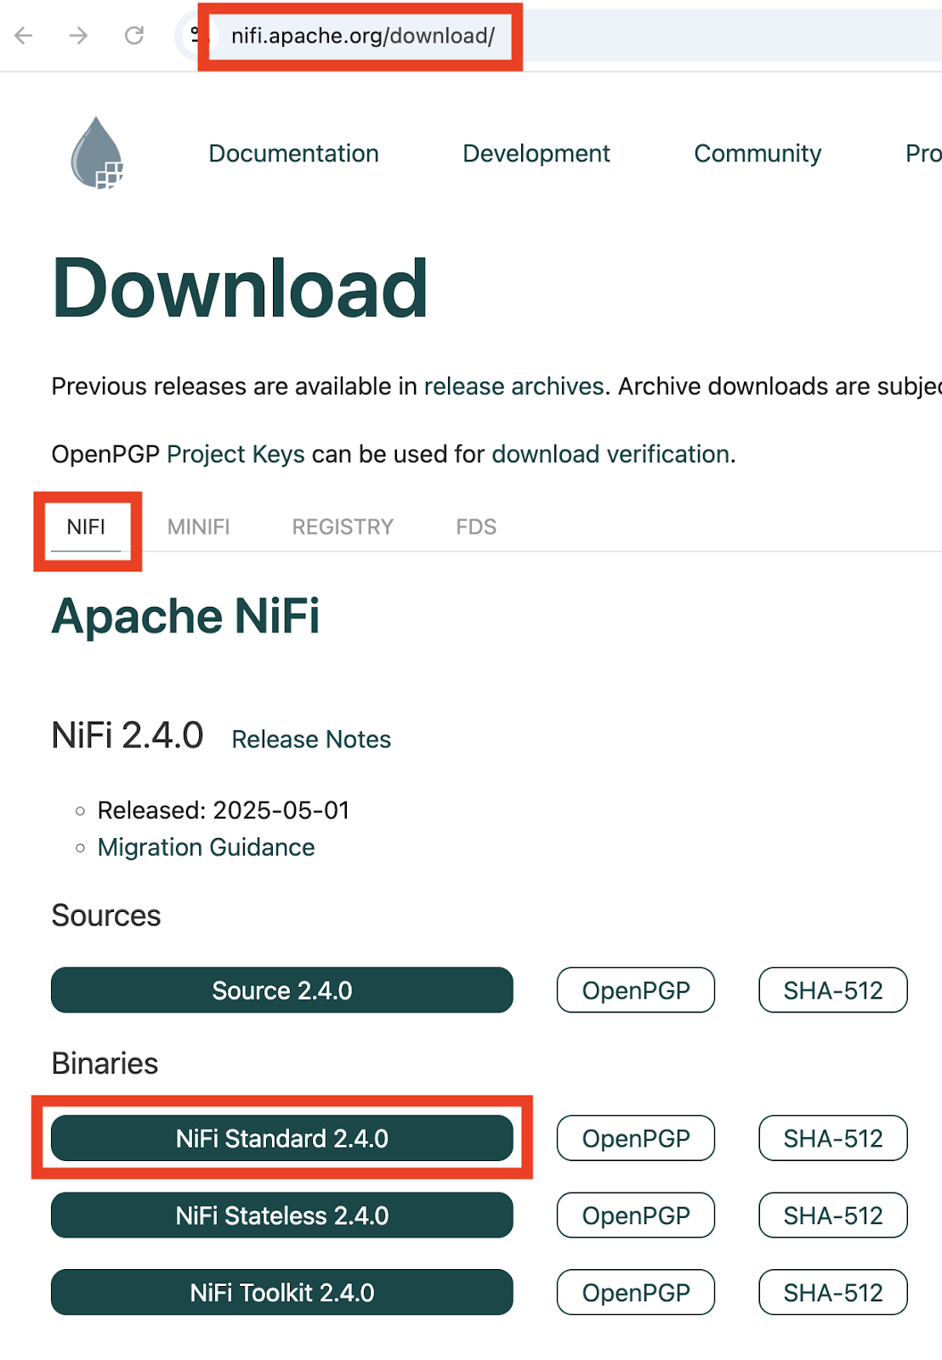Select the FDS tab
The height and width of the screenshot is (1360, 942).
tap(475, 527)
